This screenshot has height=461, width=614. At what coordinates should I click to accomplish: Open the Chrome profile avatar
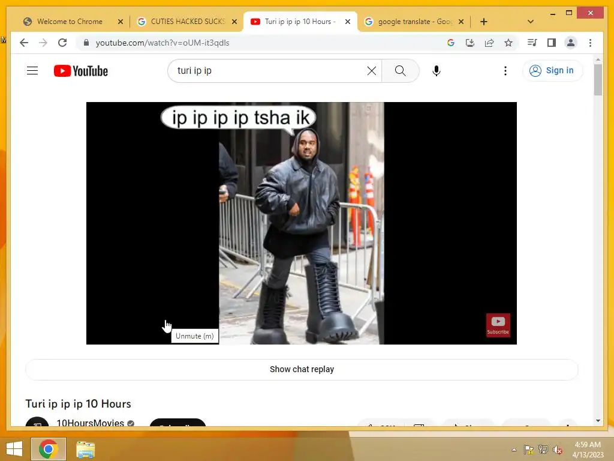pyautogui.click(x=571, y=43)
